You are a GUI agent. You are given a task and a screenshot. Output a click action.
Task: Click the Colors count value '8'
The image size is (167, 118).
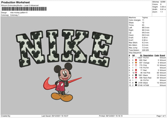click(161, 4)
